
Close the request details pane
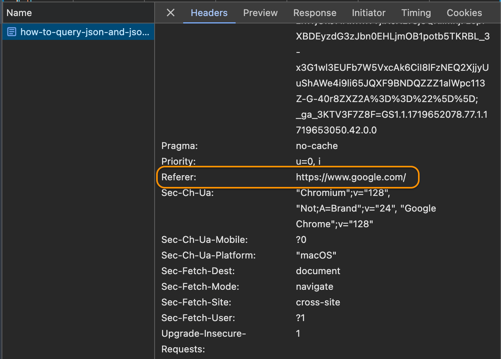tap(171, 13)
